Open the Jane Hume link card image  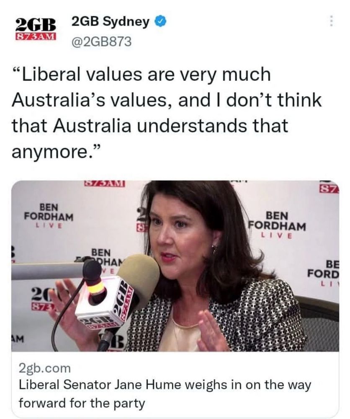(175, 266)
